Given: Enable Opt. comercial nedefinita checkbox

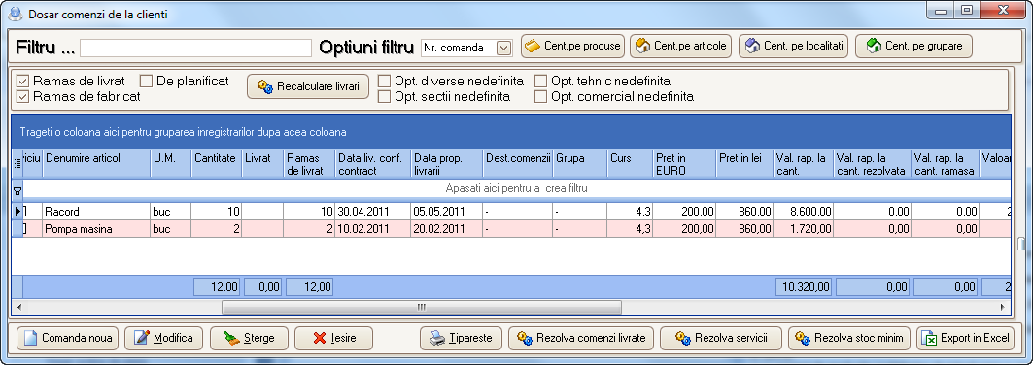Looking at the screenshot, I should (x=540, y=97).
